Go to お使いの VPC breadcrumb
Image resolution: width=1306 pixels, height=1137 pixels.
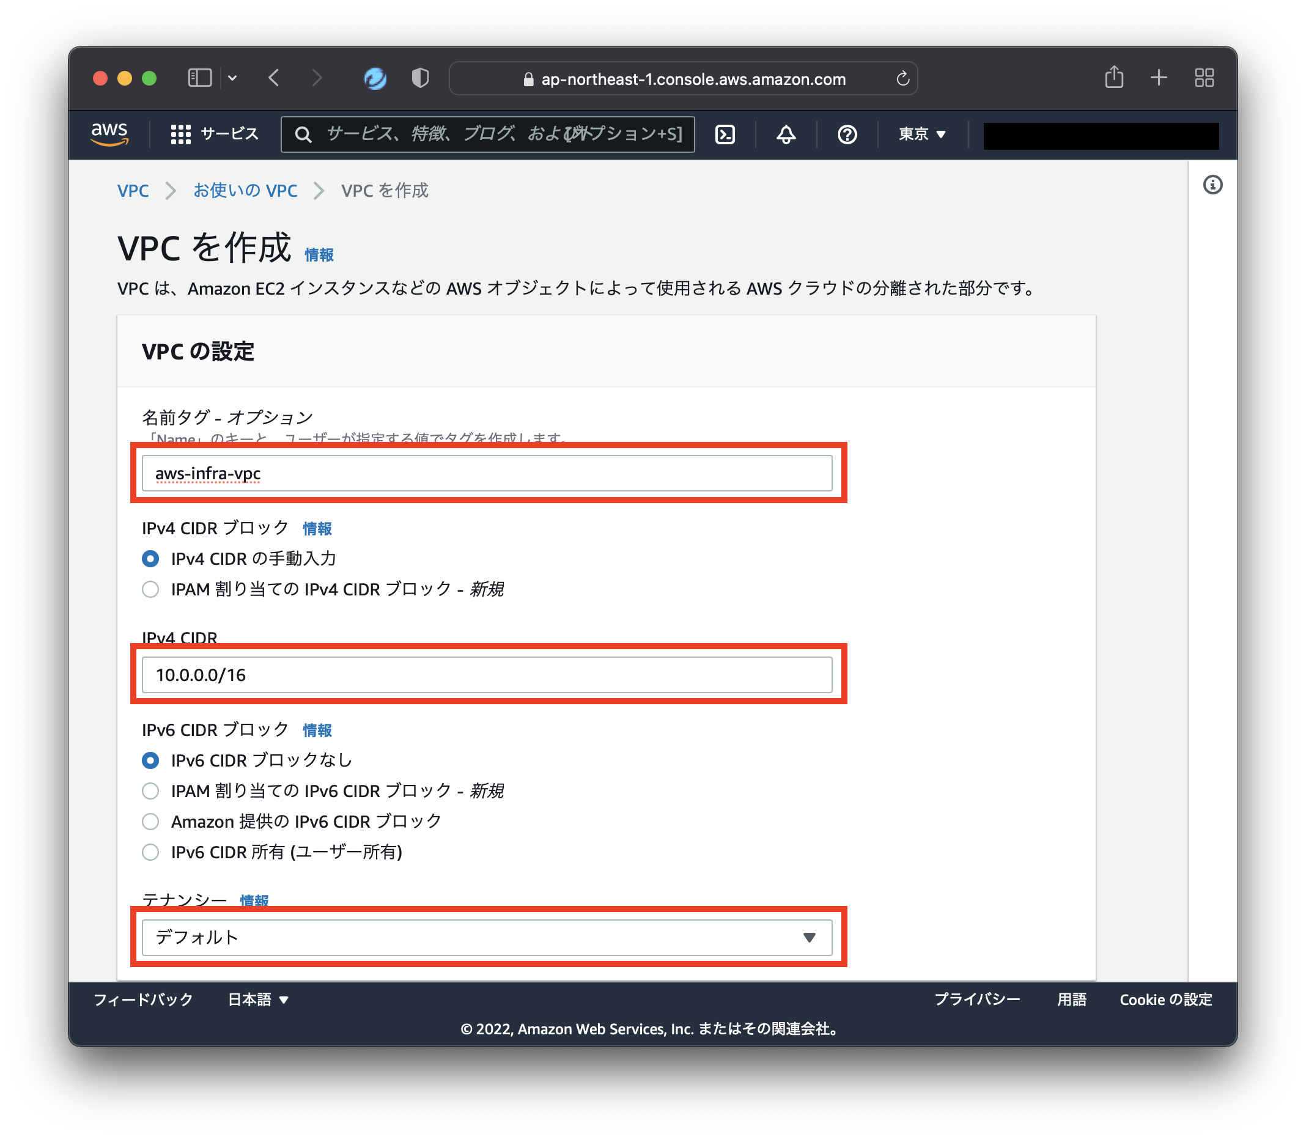point(245,190)
